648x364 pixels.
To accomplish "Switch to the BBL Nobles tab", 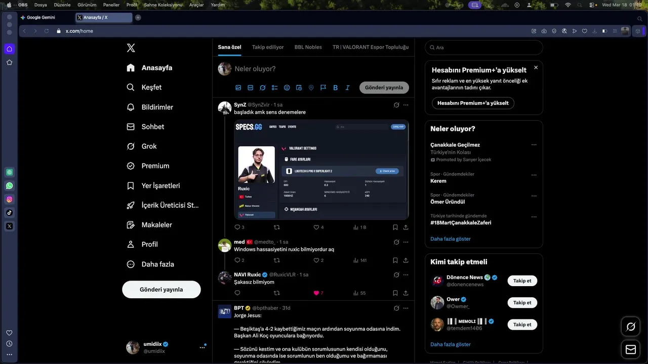I will (x=308, y=47).
